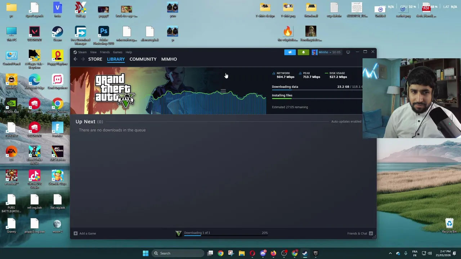Click the Grand Theft Auto V banner
The width and height of the screenshot is (461, 259).
(115, 91)
